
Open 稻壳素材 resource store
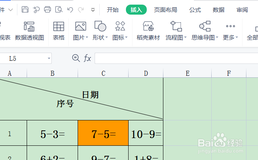click(x=148, y=31)
